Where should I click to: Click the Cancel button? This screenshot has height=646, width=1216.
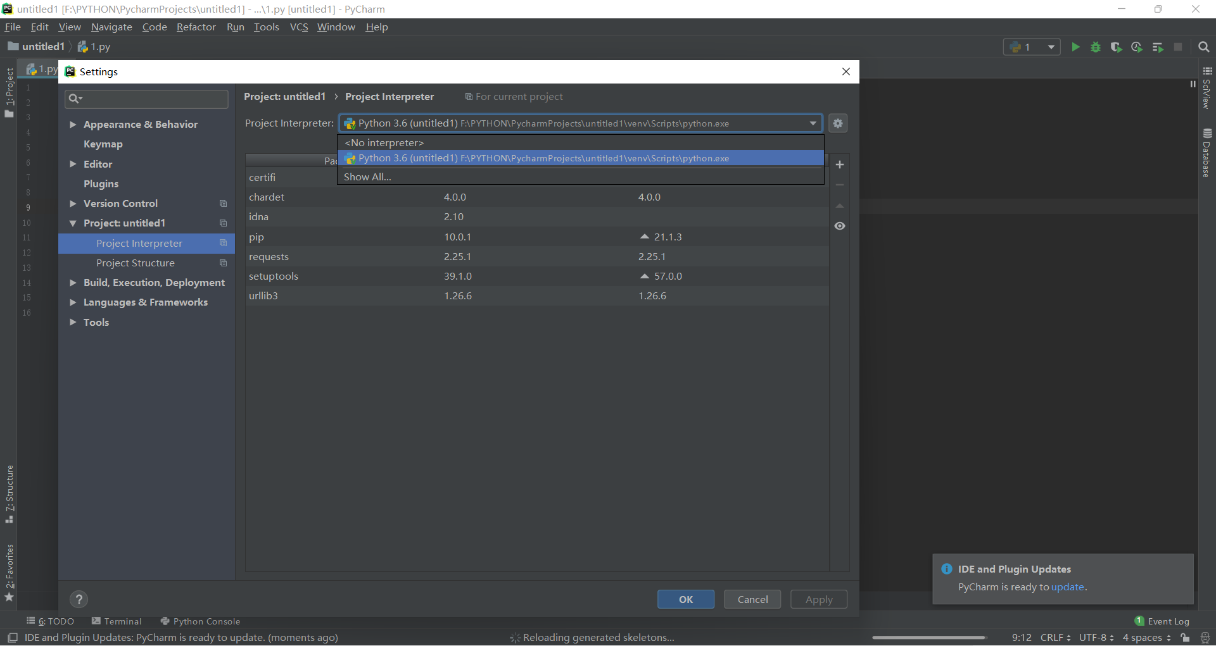752,599
